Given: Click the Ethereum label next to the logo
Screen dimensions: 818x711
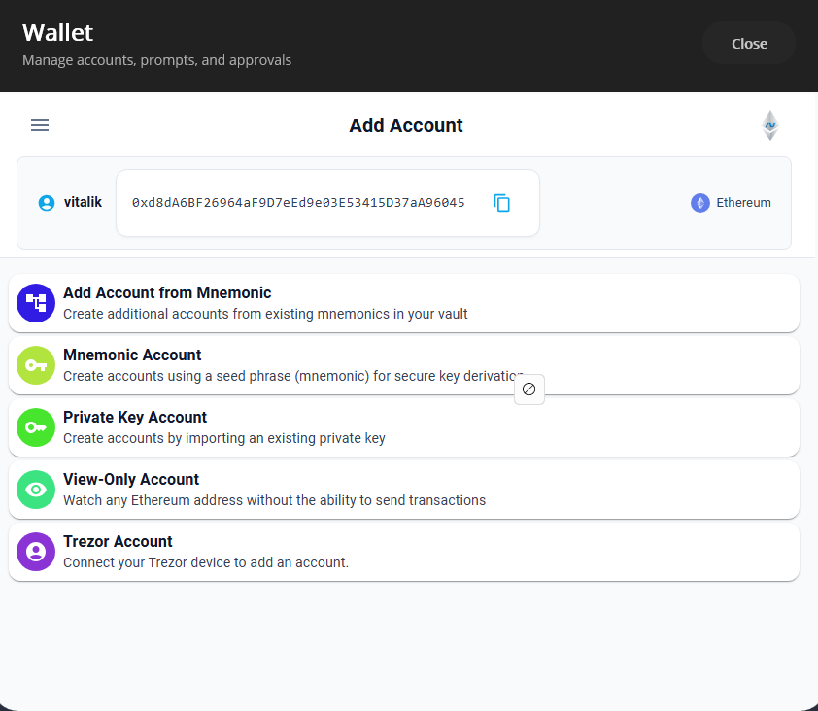Looking at the screenshot, I should coord(744,202).
